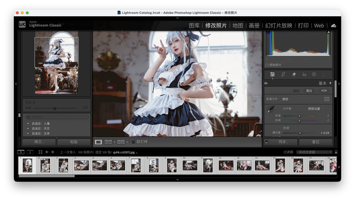Open grid view from filmstrip toolbar
355x200 pixels.
(40, 152)
